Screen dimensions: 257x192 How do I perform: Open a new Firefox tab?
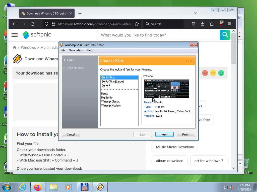[80, 13]
